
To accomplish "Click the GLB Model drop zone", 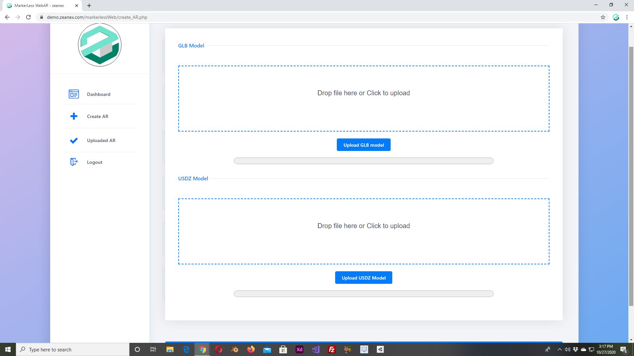I will [x=364, y=98].
